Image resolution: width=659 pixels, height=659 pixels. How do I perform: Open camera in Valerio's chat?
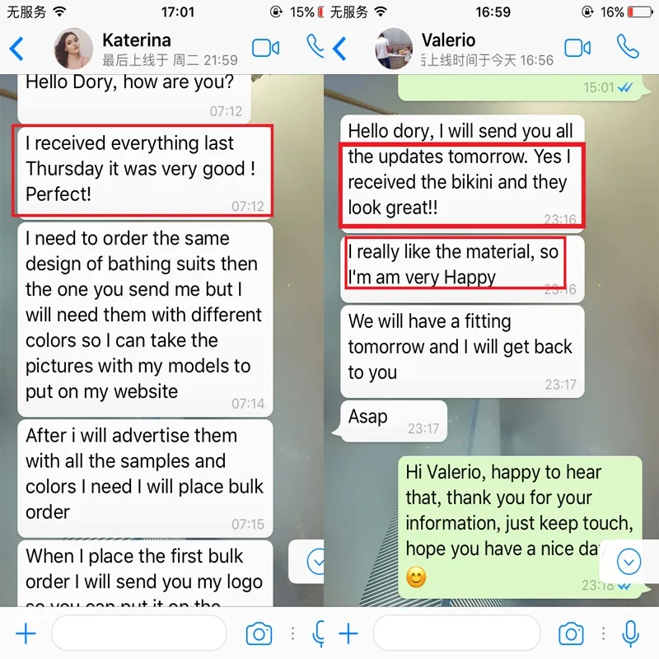(x=571, y=633)
